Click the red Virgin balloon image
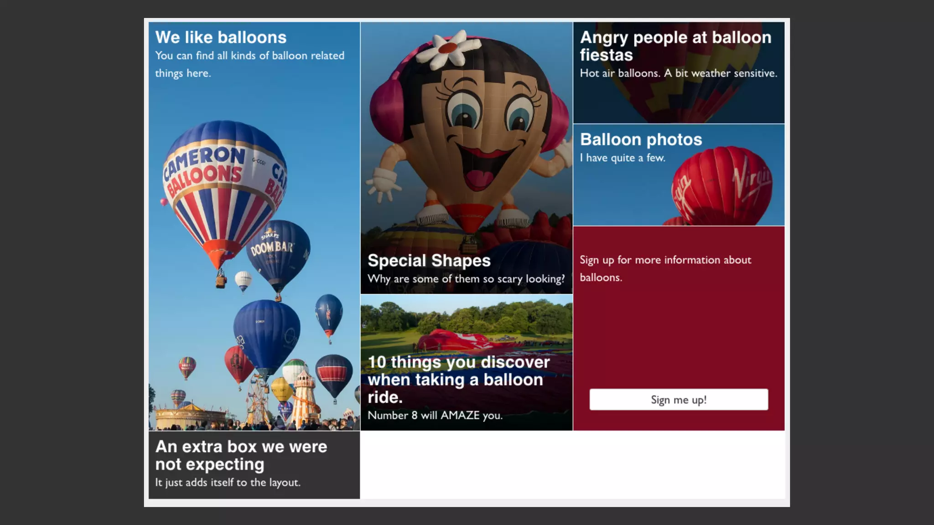The image size is (934, 525). tap(723, 187)
